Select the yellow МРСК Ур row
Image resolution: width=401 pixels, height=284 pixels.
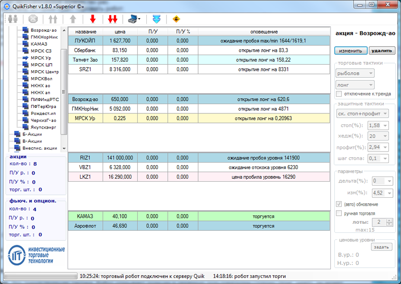pos(199,118)
